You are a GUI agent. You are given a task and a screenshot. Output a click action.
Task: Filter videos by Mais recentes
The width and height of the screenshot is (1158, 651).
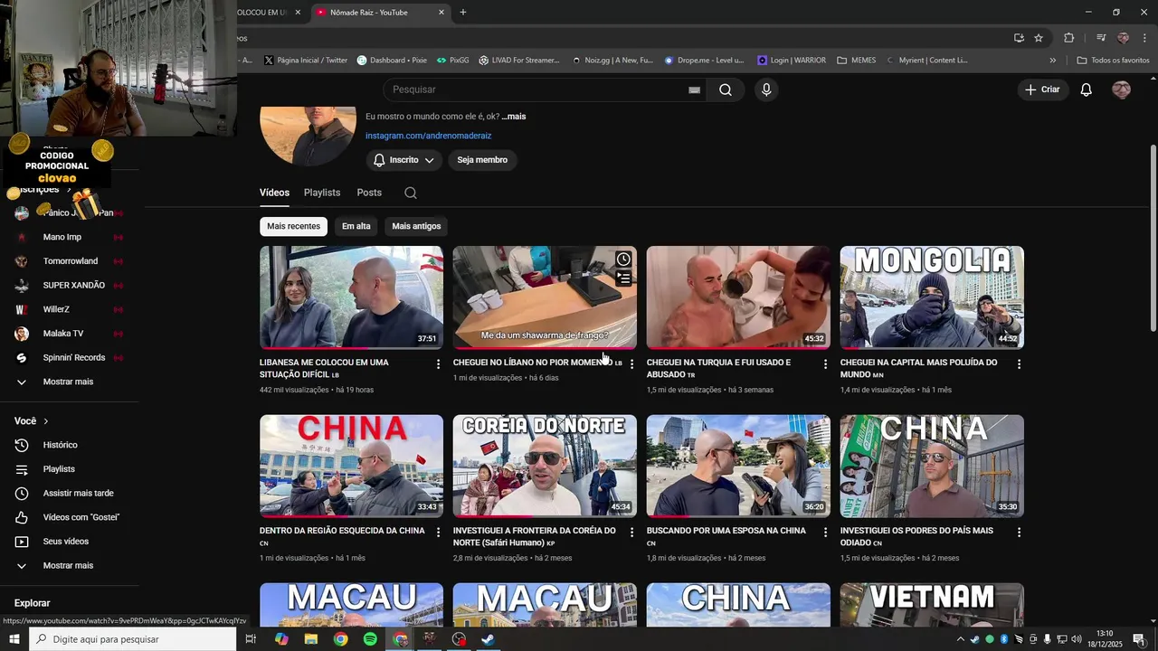tap(293, 226)
